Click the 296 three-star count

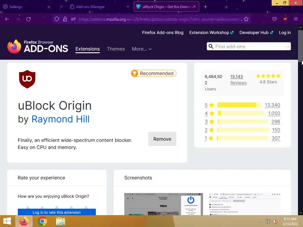click(x=276, y=121)
